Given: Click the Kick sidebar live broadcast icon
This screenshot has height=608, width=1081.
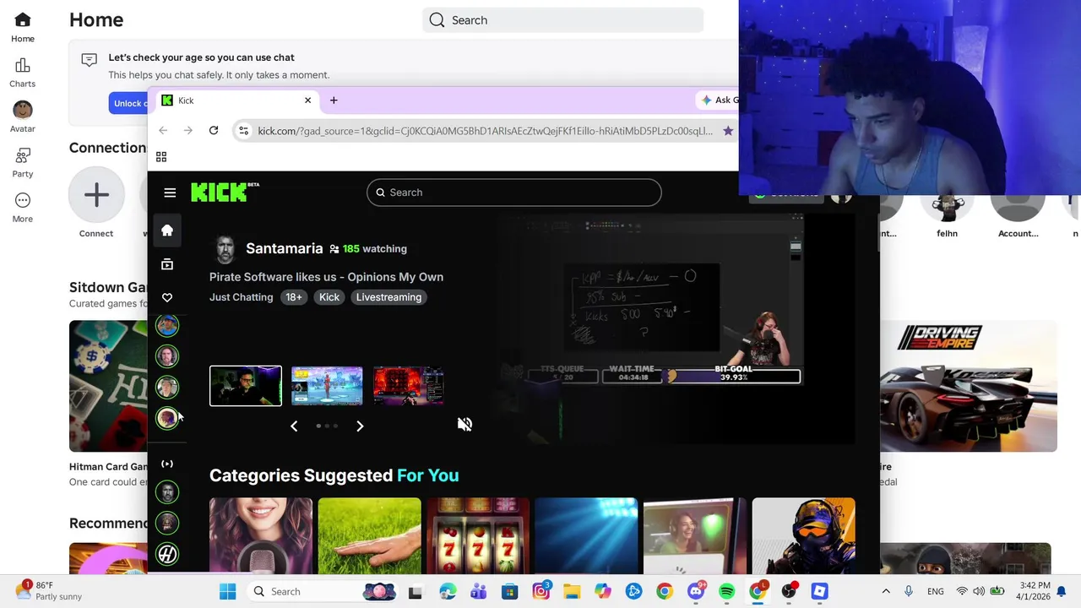Looking at the screenshot, I should coord(167,464).
